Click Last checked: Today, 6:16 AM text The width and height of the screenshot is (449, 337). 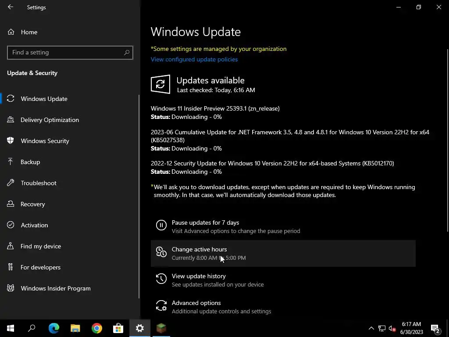(x=216, y=90)
